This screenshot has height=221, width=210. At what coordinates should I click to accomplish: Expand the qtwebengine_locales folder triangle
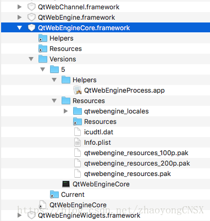[65, 111]
